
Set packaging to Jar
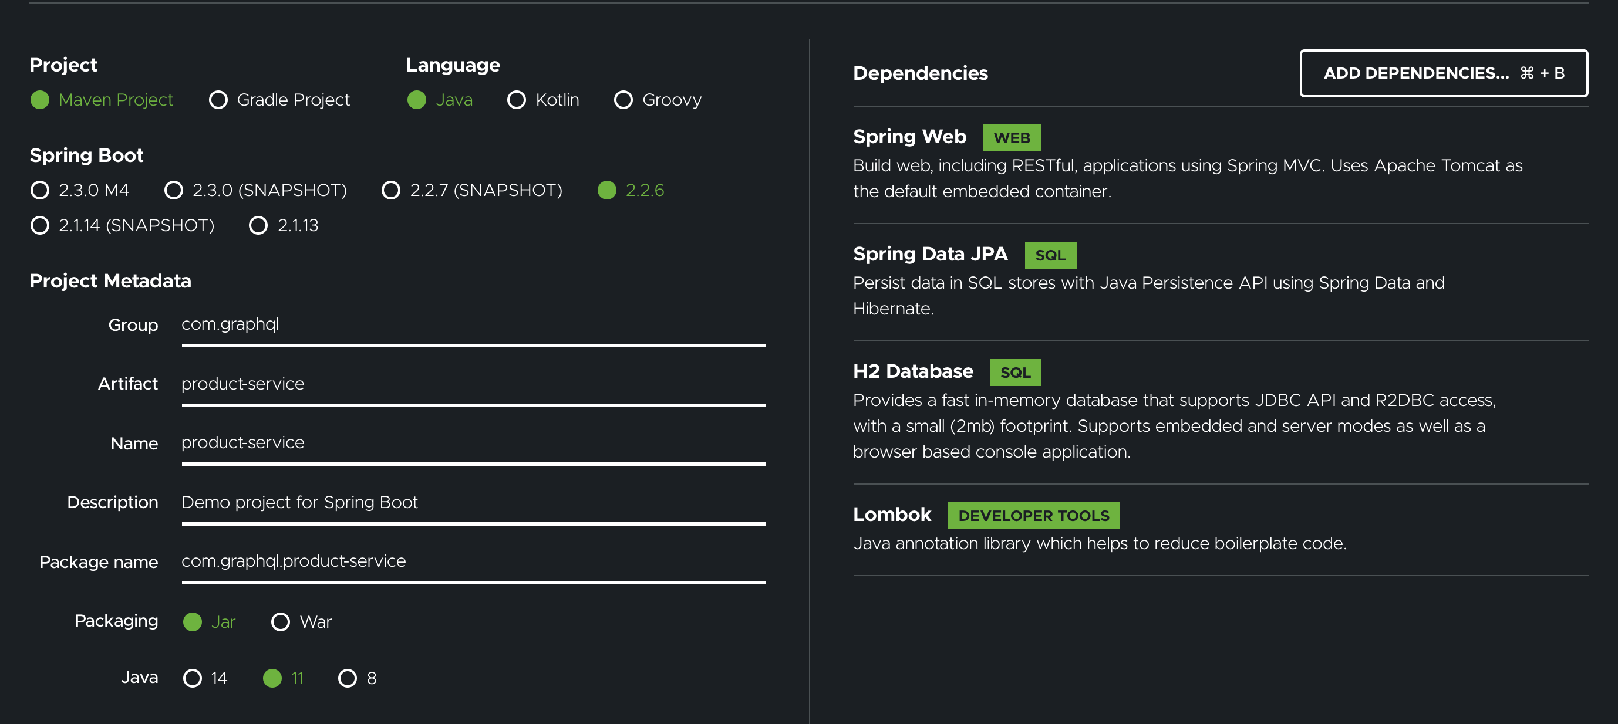tap(209, 622)
